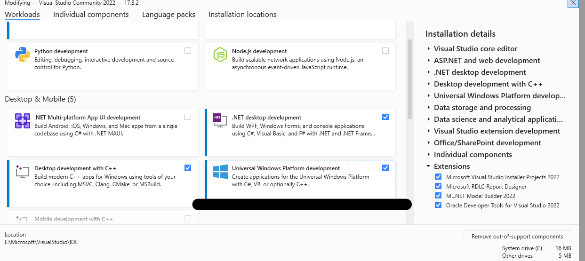Viewport: 585px width, 261px height.
Task: Click the Desktop development with C++ icon
Action: pos(23,172)
